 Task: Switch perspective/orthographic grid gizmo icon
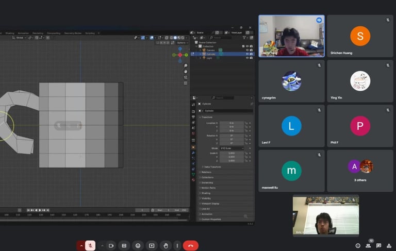pyautogui.click(x=186, y=83)
